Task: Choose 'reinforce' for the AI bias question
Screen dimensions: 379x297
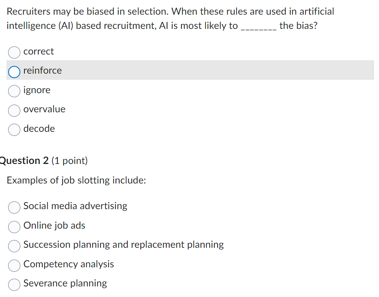Action: (14, 72)
